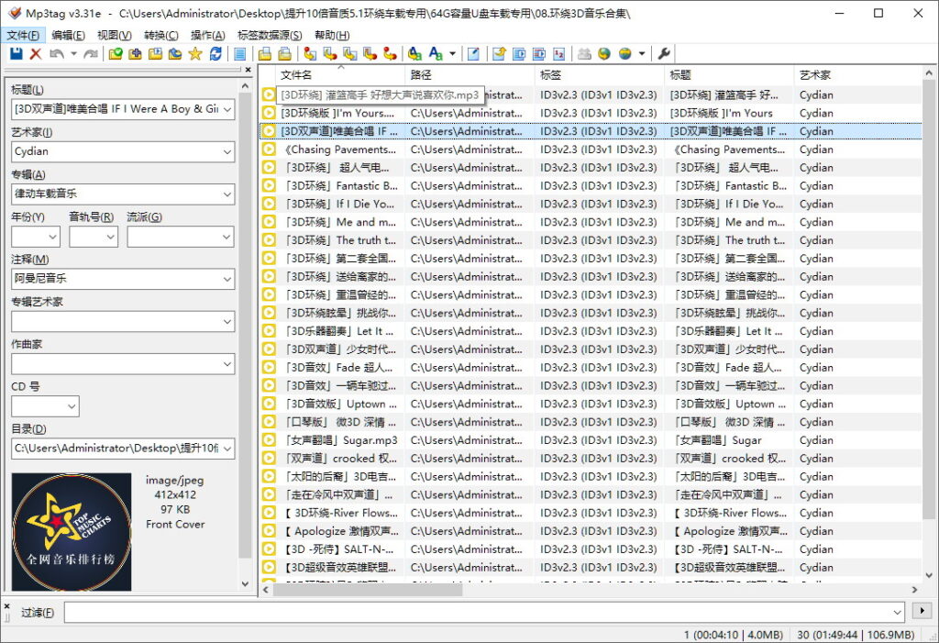
Task: Click the change directory folder icon with green check
Action: click(115, 54)
